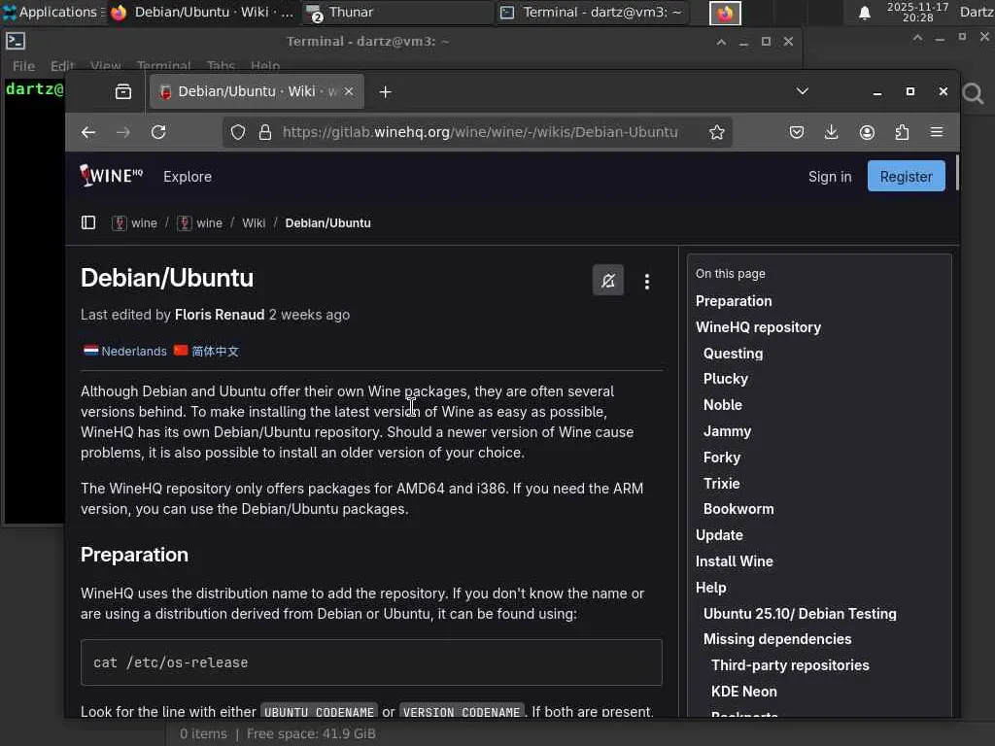Toggle the GitLab sidebar panel icon

[88, 222]
